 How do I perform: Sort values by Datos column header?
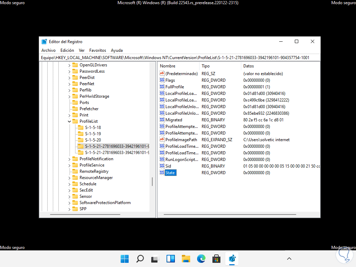point(281,66)
